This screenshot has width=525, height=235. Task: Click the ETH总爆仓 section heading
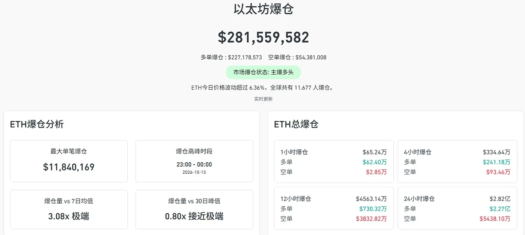(x=296, y=125)
